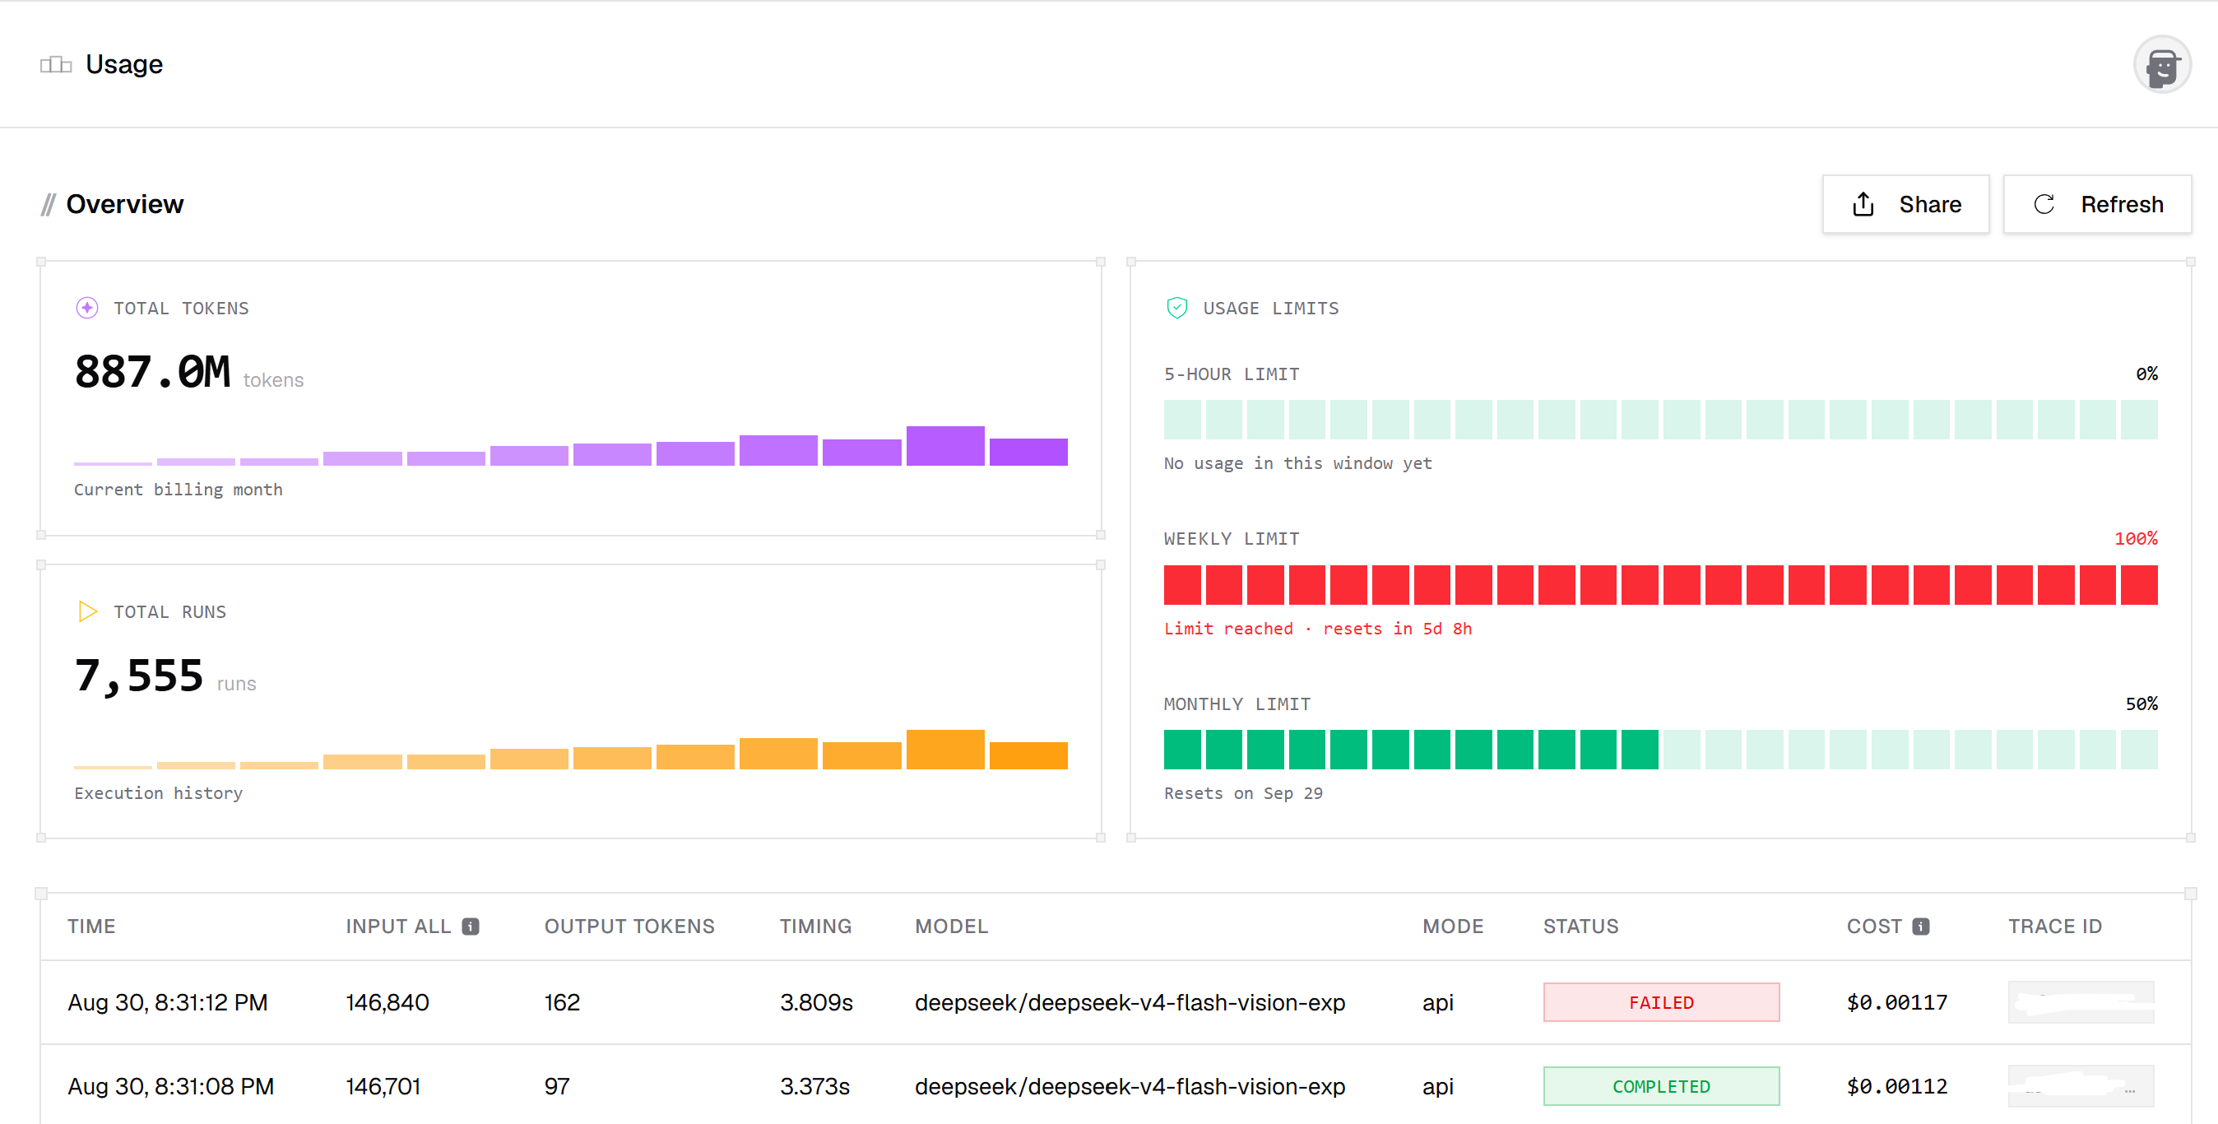Screen dimensions: 2218x1124
Task: Sort by the STATUS column header
Action: pos(1580,927)
